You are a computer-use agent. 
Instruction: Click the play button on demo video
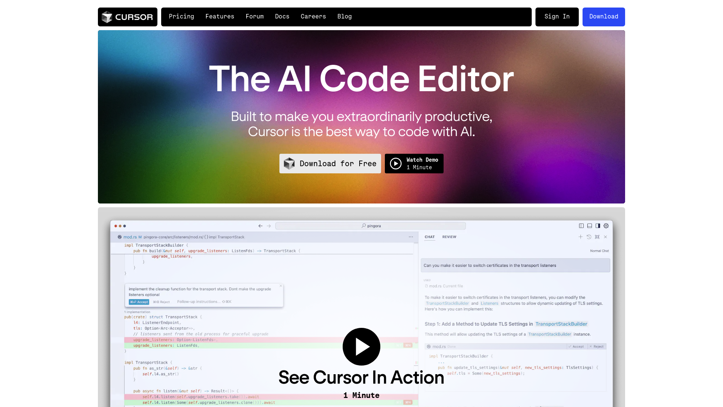[361, 346]
